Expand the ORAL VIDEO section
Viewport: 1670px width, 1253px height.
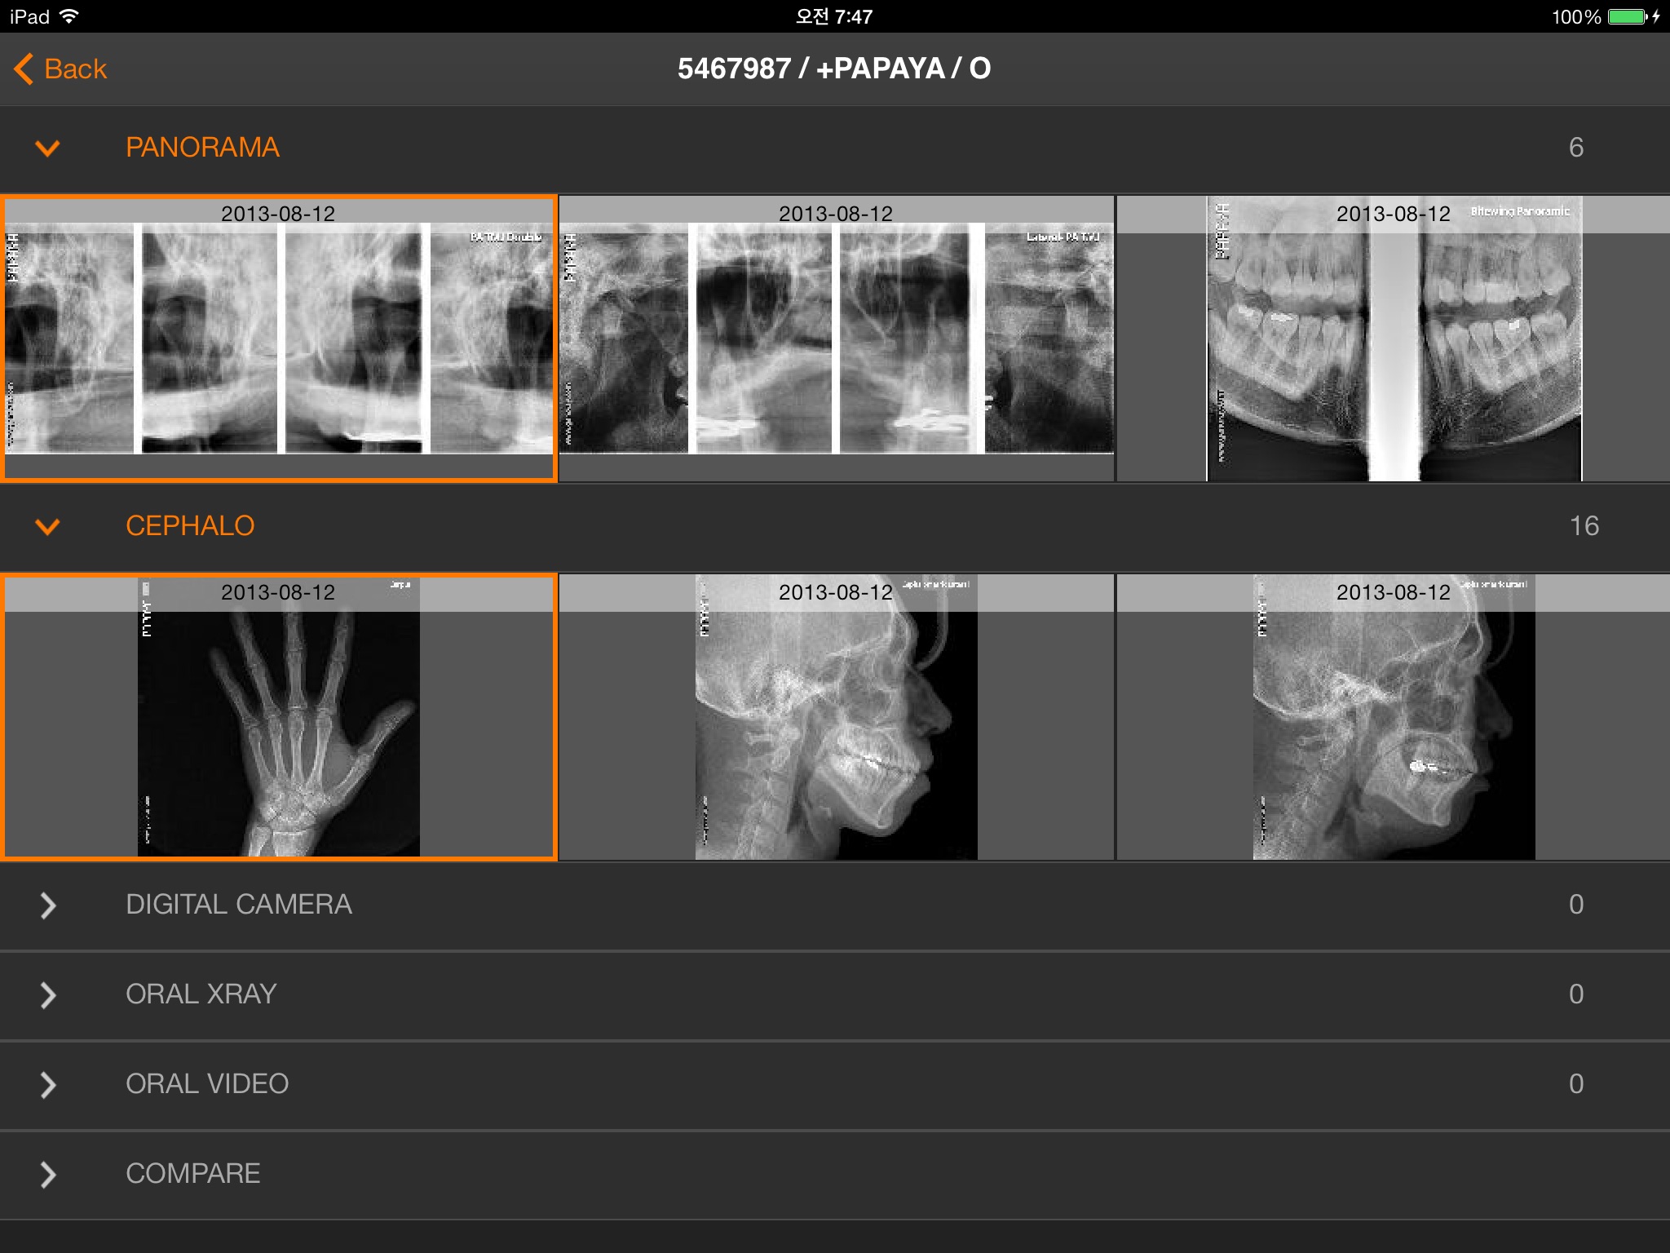49,1082
